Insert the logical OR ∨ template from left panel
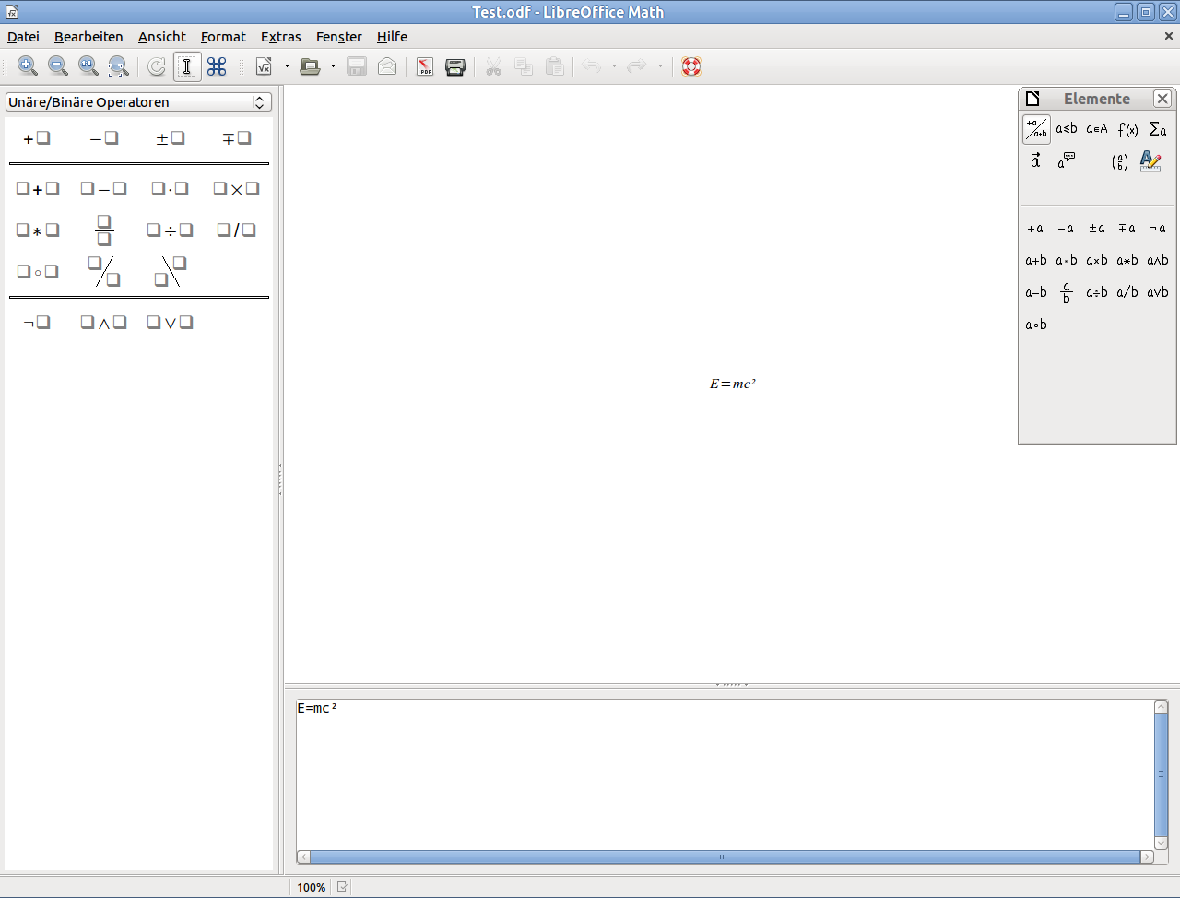This screenshot has width=1180, height=898. 171,323
